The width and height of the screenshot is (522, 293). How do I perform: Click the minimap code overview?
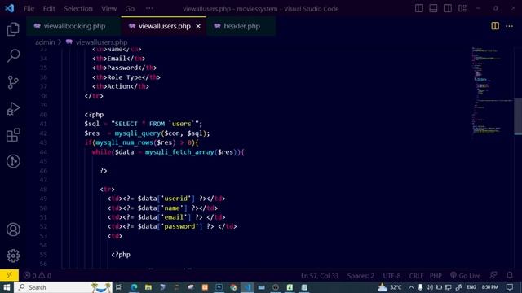pos(492,90)
